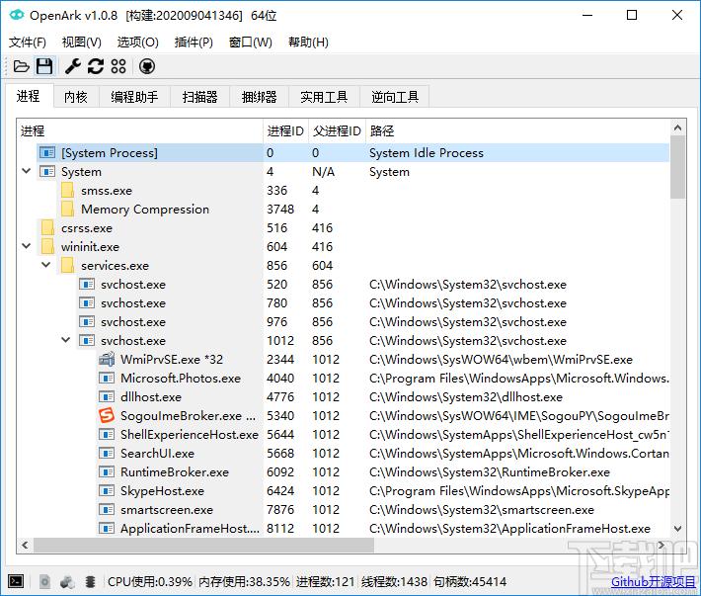Sort by the 进程ID column header
701x596 pixels.
[x=285, y=131]
